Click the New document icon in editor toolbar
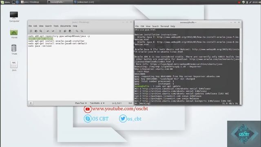The width and height of the screenshot is (261, 147). pos(31,31)
